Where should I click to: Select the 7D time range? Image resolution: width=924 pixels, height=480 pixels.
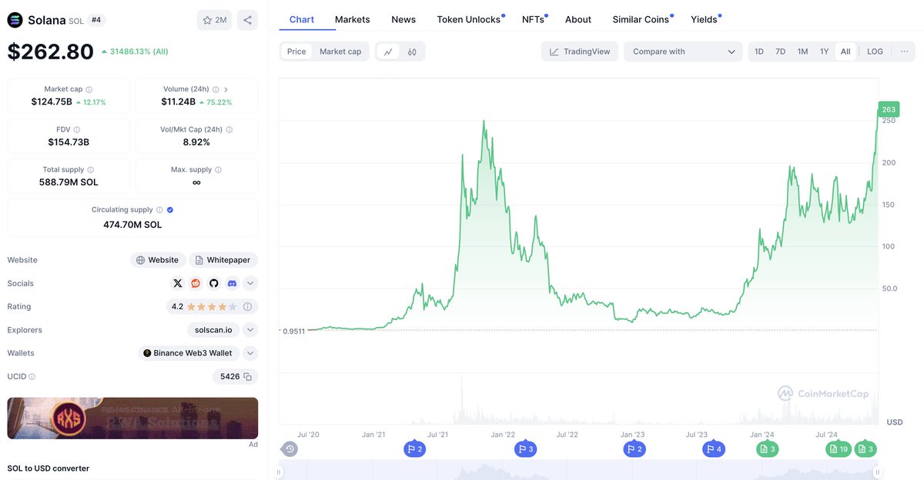780,52
